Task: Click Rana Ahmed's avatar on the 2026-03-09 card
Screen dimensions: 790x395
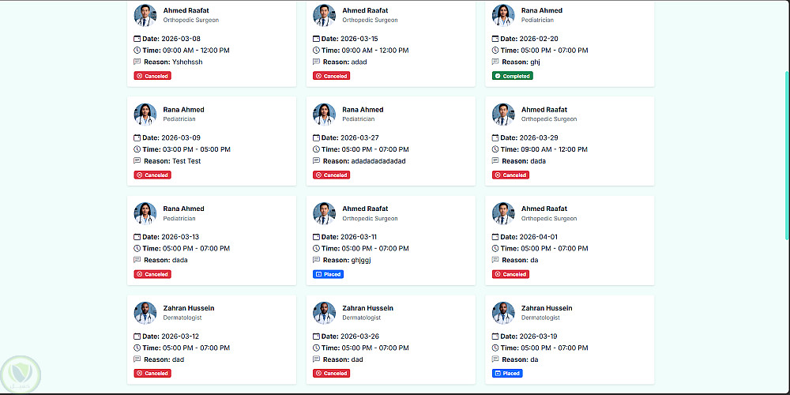Action: click(x=145, y=114)
